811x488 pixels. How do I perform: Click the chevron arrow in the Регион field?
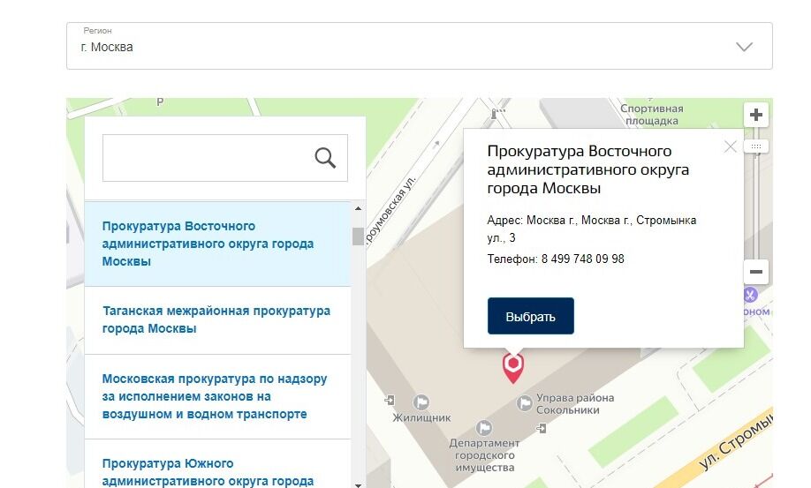(744, 47)
